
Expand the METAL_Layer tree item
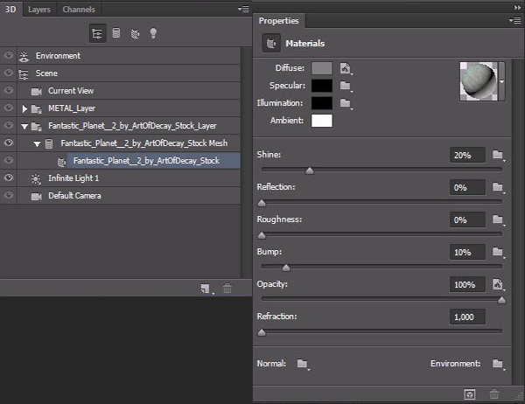(24, 108)
